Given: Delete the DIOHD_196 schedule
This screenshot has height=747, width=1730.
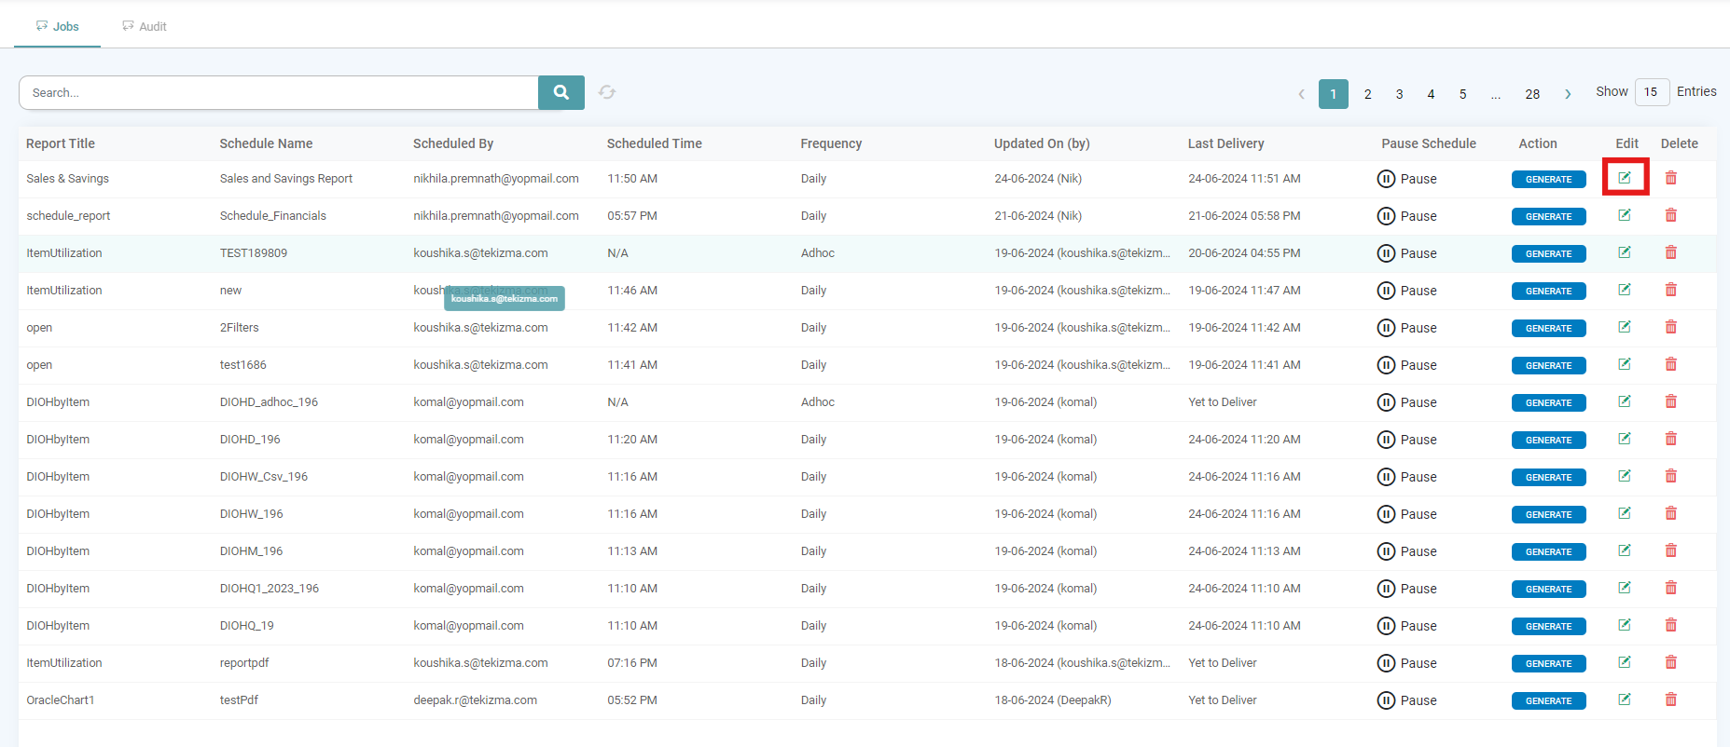Looking at the screenshot, I should [1670, 439].
